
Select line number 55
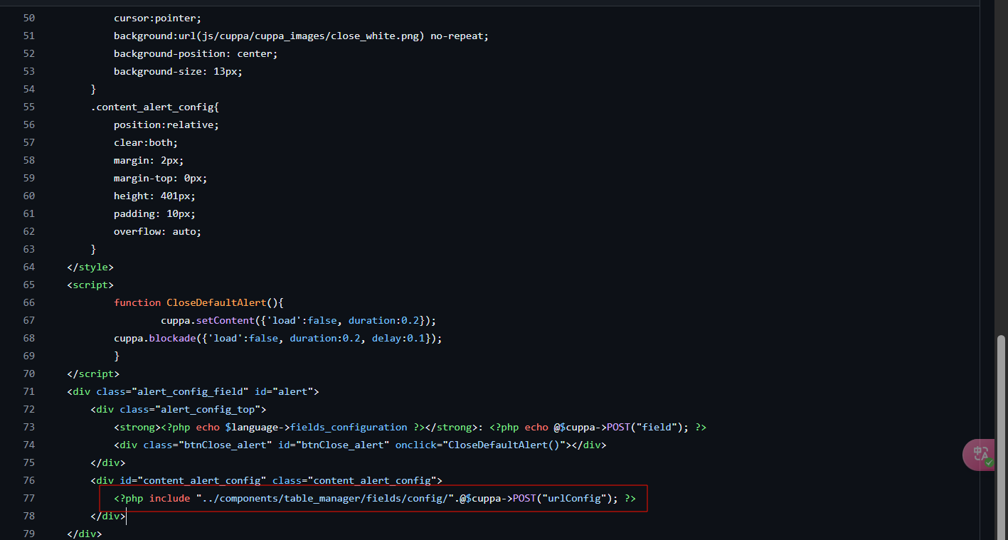coord(29,107)
